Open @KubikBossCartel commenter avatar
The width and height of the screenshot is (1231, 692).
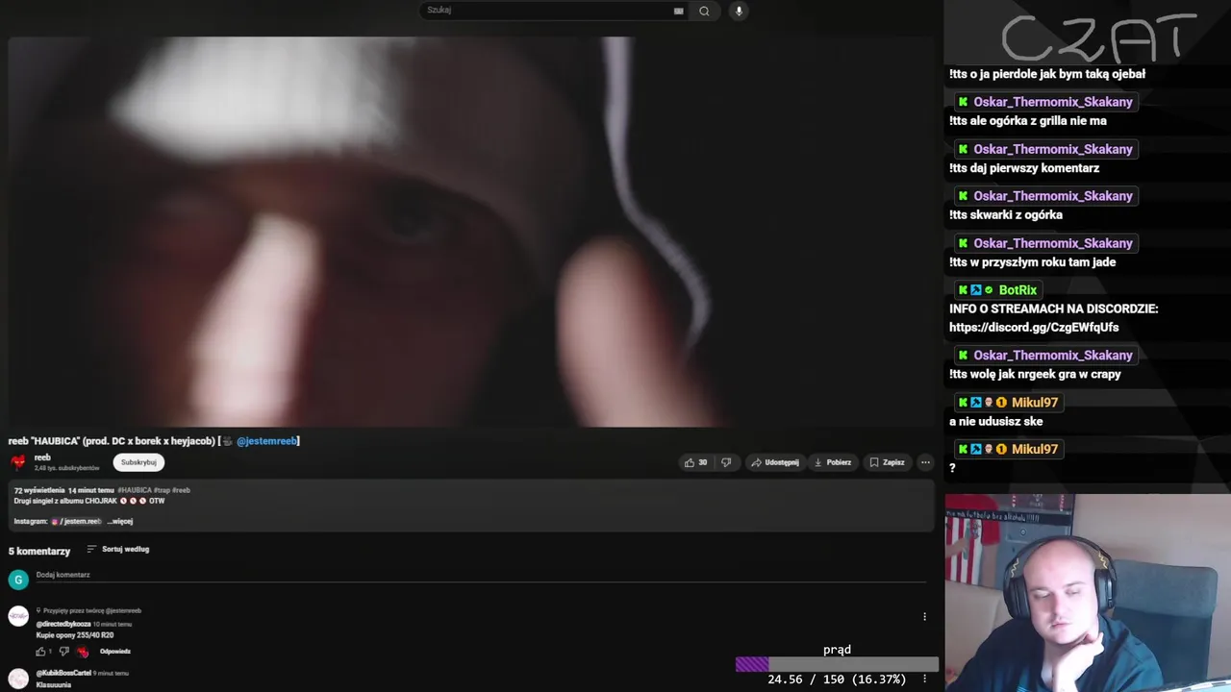18,679
